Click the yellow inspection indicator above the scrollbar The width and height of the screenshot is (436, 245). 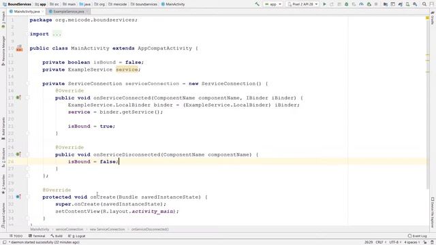[428, 18]
